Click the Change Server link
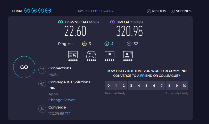 [62, 100]
